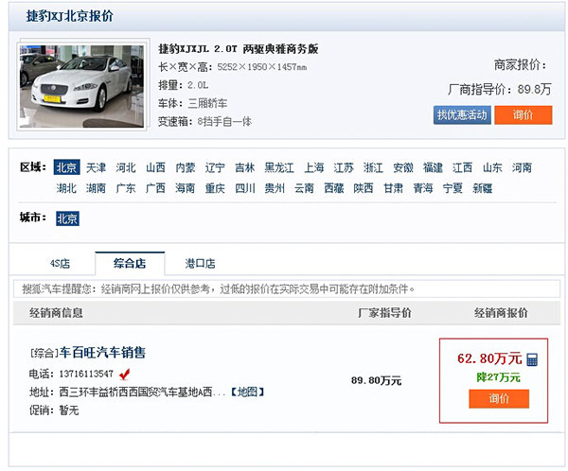The image size is (568, 471).
Task: Select 安徽 region
Action: 403,167
